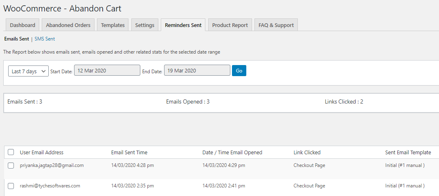
Task: Click the End Date field
Action: coord(197,70)
